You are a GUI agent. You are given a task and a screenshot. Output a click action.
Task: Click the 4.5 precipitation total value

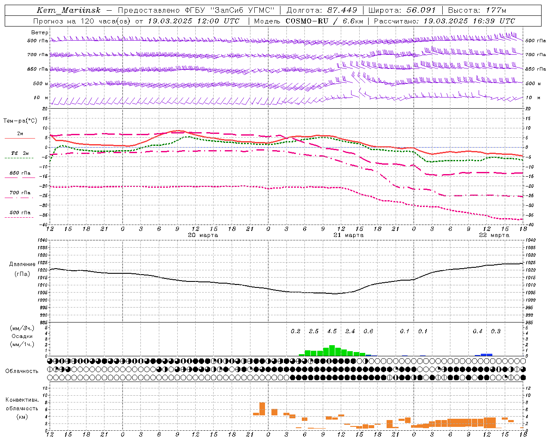tap(332, 331)
